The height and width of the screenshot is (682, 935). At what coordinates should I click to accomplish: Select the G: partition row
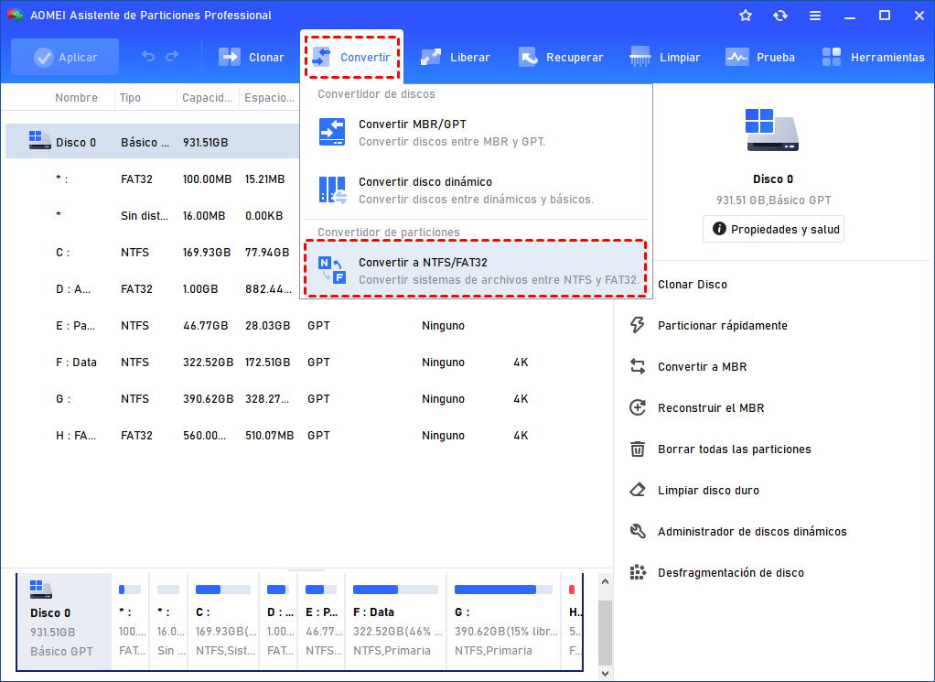click(307, 398)
